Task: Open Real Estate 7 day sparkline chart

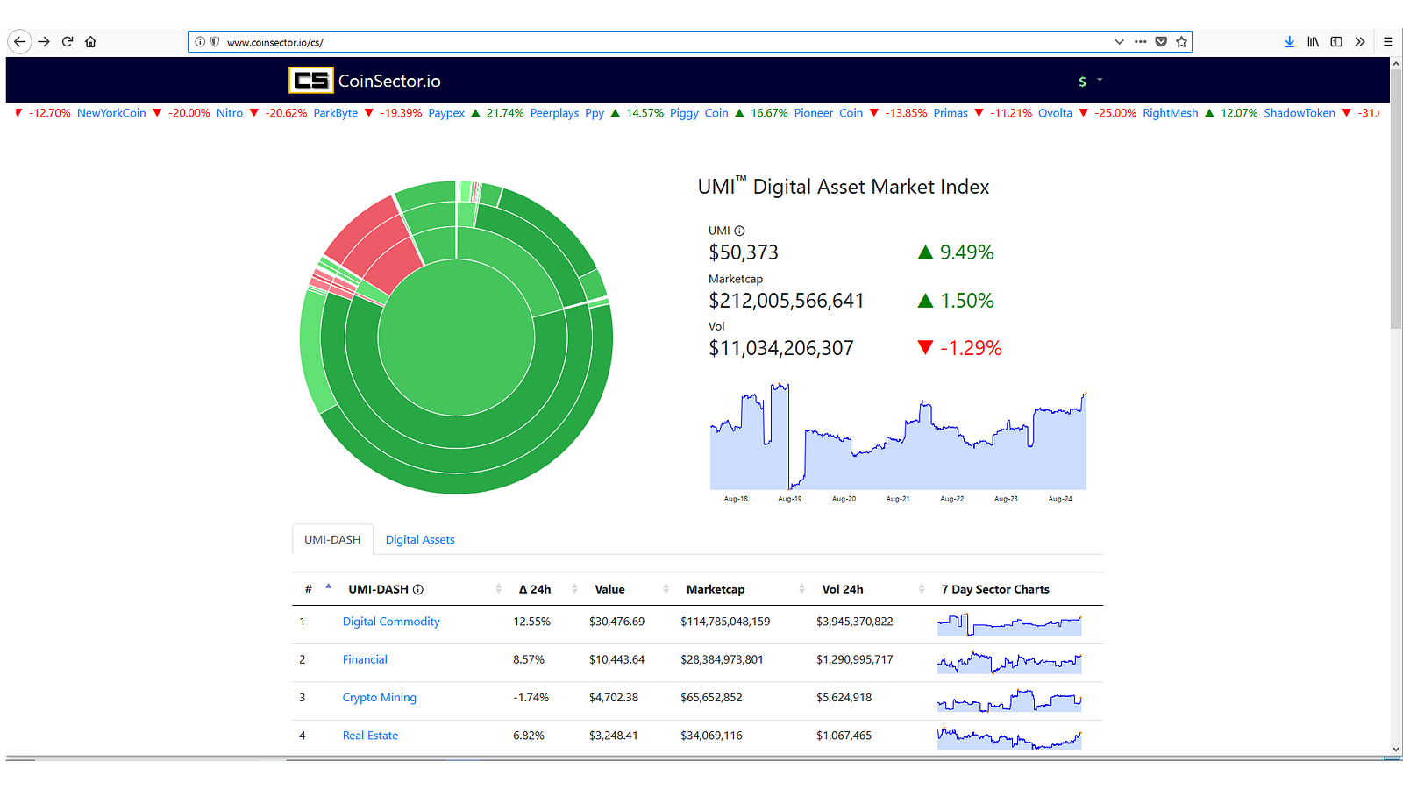Action: [x=1009, y=738]
